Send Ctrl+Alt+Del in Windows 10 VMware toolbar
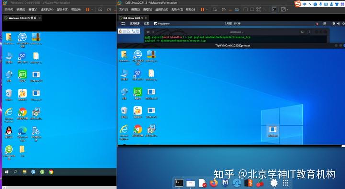 (100, 10)
